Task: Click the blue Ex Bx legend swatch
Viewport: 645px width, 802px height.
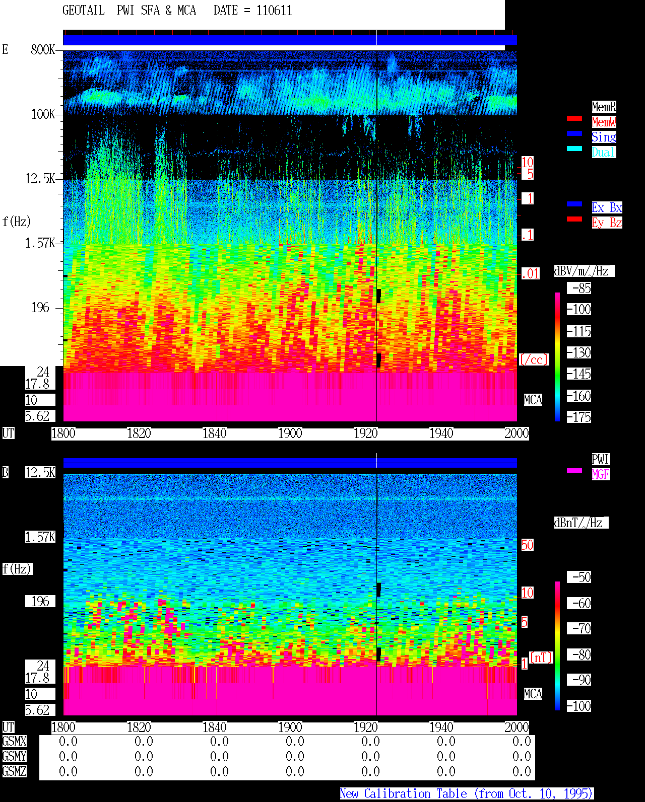Action: [x=574, y=204]
